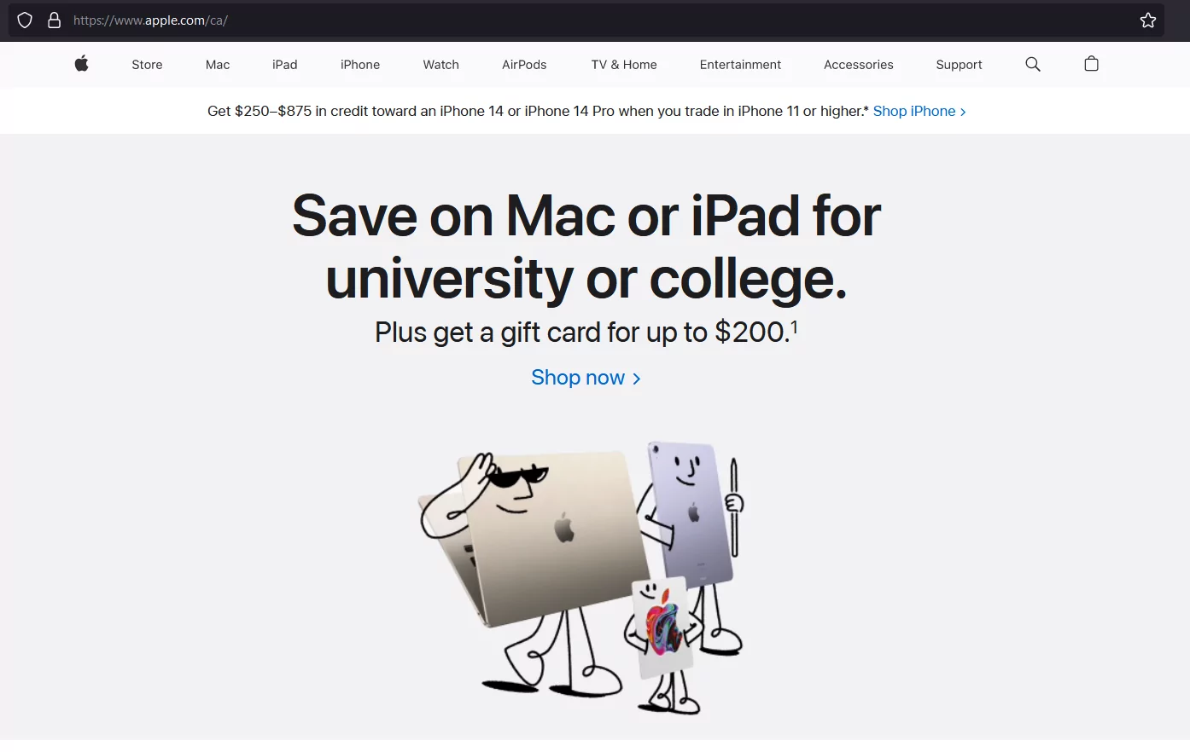Click the Apple logo home icon

(82, 64)
